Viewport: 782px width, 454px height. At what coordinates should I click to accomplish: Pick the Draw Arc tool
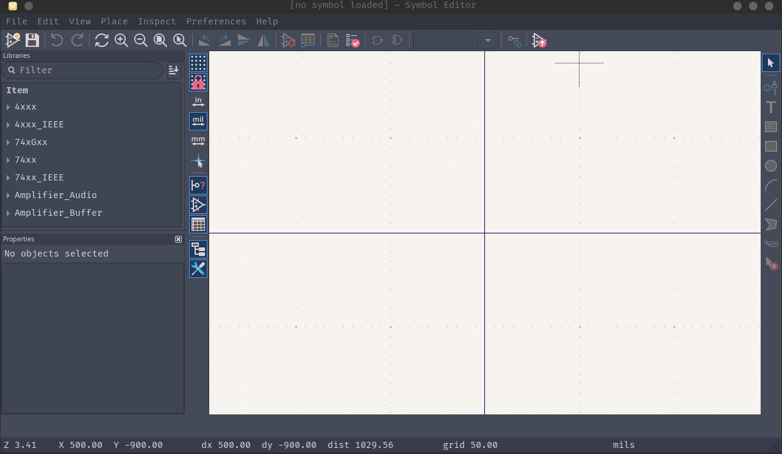point(770,184)
